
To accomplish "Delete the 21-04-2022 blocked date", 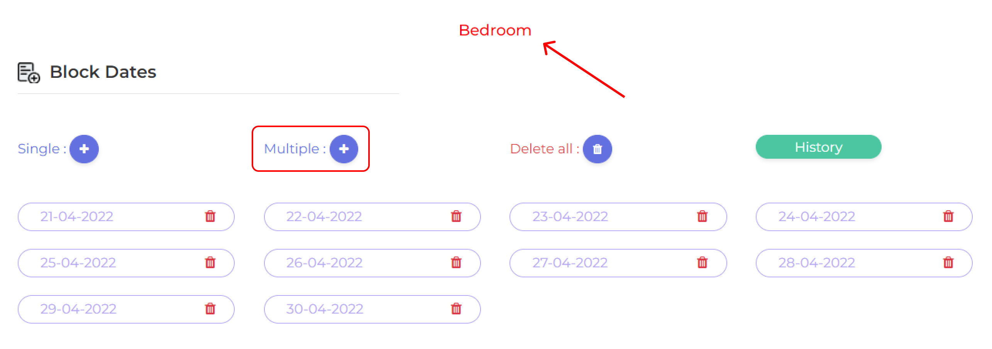I will click(210, 216).
